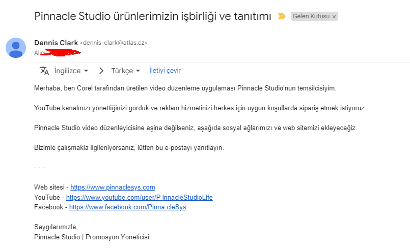Viewport: 410px width, 250px height.
Task: Open the Facebook PinnacleSys link
Action: [x=128, y=207]
